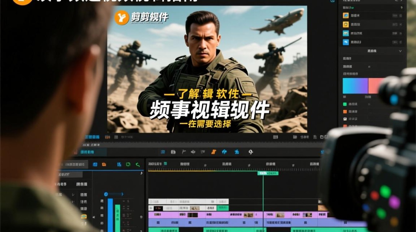Viewport: 416px width, 232px height.
Task: Expand the chevron on the right panel section header
Action: [x=400, y=51]
